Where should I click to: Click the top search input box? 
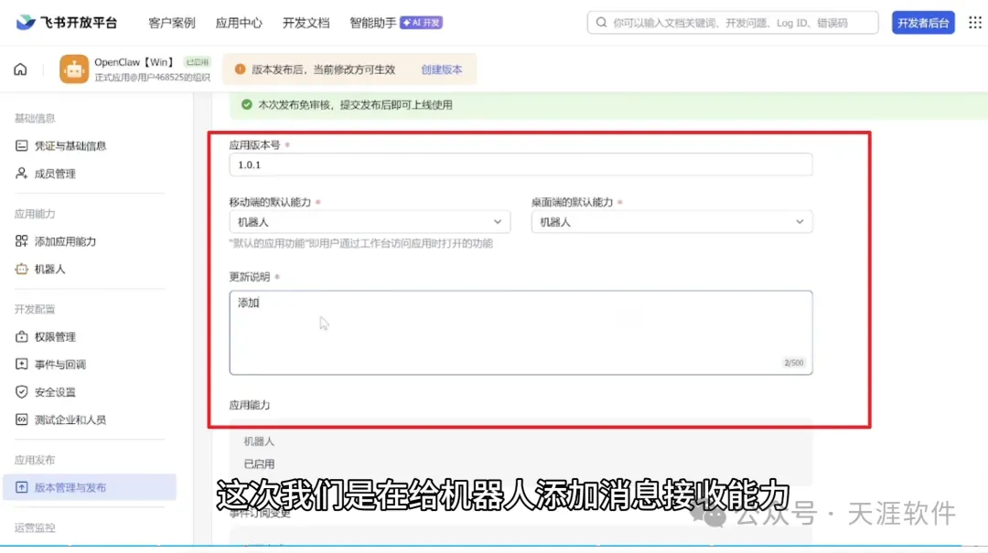click(x=732, y=23)
